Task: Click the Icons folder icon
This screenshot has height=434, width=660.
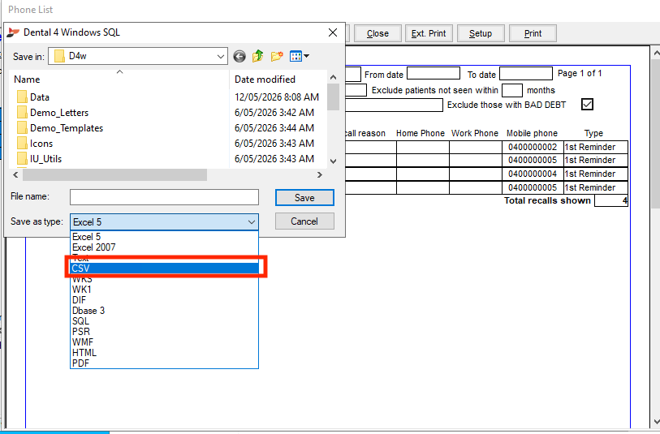Action: 22,144
